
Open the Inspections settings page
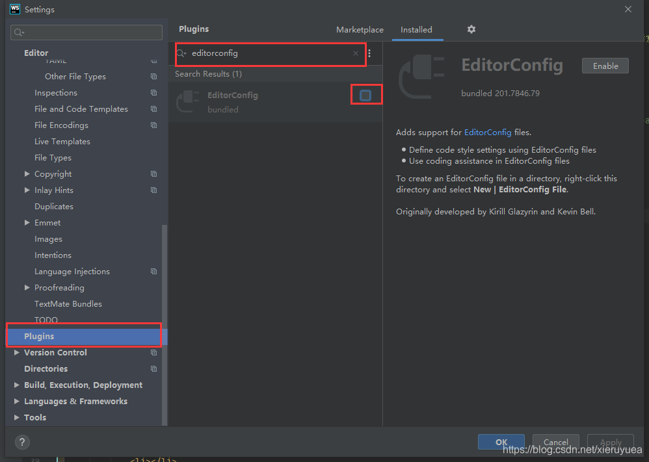56,93
